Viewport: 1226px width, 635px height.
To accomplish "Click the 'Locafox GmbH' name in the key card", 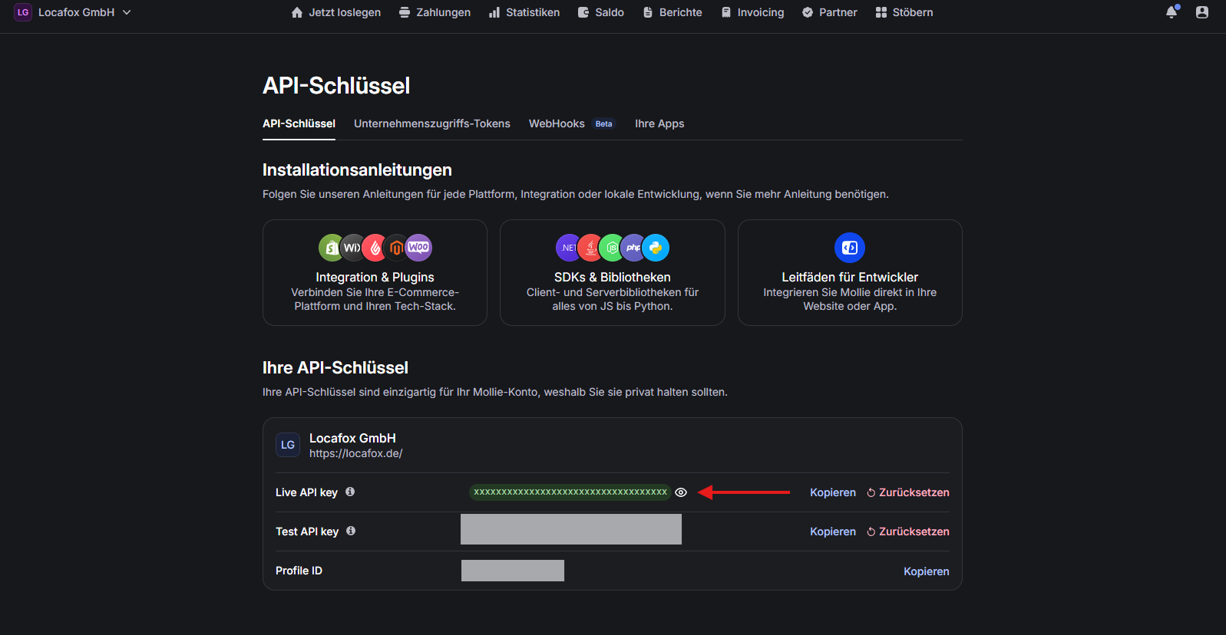I will [352, 438].
